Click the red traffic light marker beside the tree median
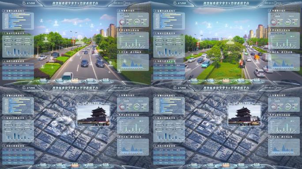This screenshot has height=169, width=302. coord(242,63)
